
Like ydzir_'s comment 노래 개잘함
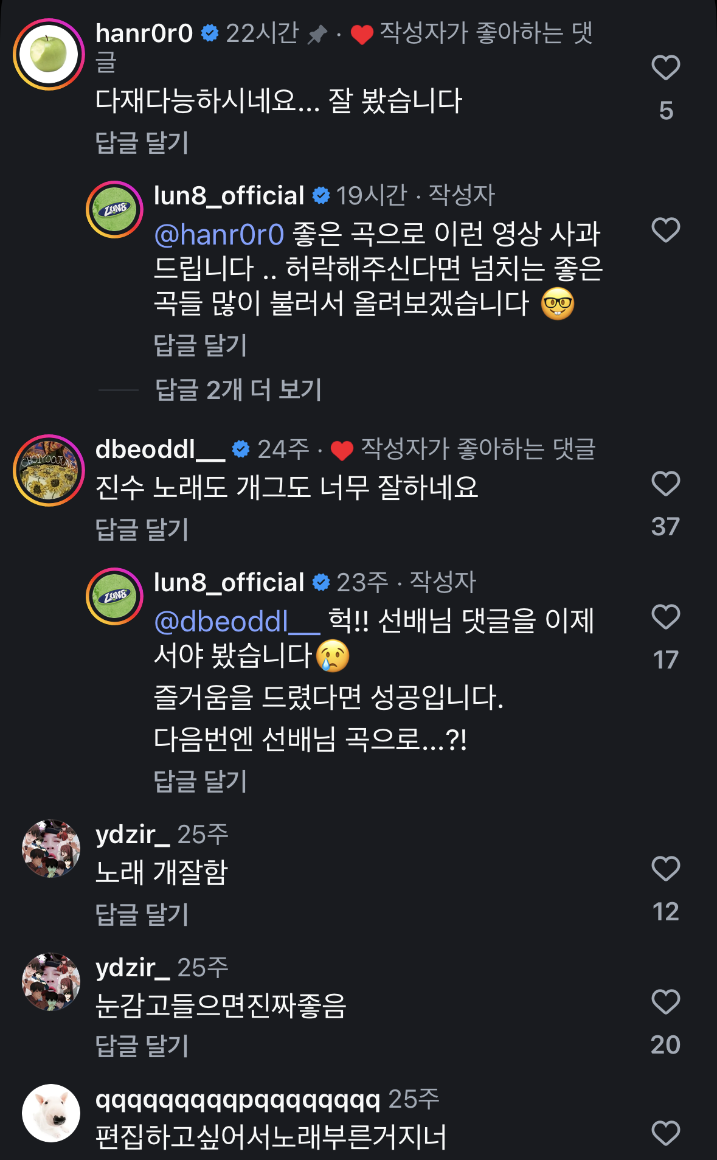pyautogui.click(x=665, y=869)
